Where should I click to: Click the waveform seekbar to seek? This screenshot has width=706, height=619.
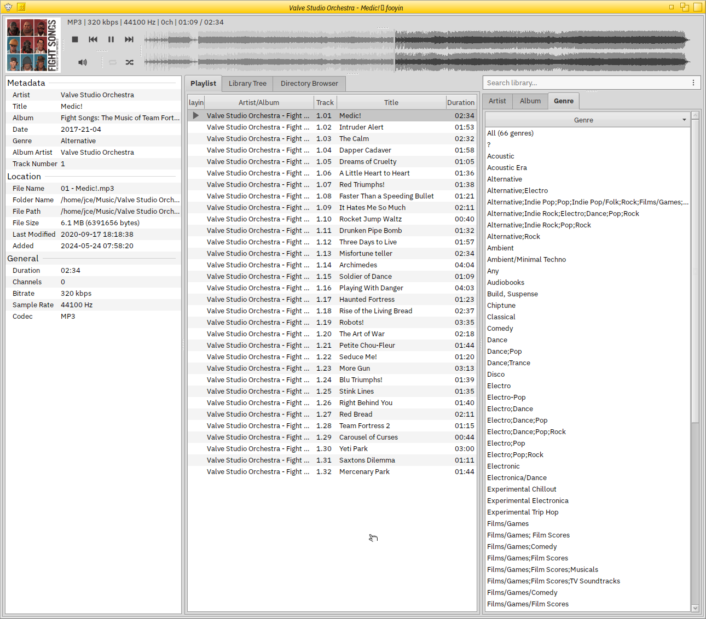pos(416,50)
